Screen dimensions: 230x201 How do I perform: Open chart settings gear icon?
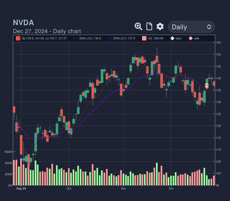coord(160,27)
